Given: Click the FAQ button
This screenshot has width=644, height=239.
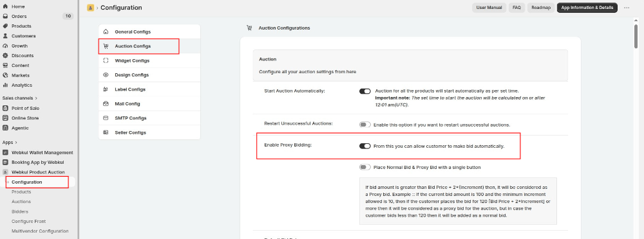Looking at the screenshot, I should click(x=516, y=8).
